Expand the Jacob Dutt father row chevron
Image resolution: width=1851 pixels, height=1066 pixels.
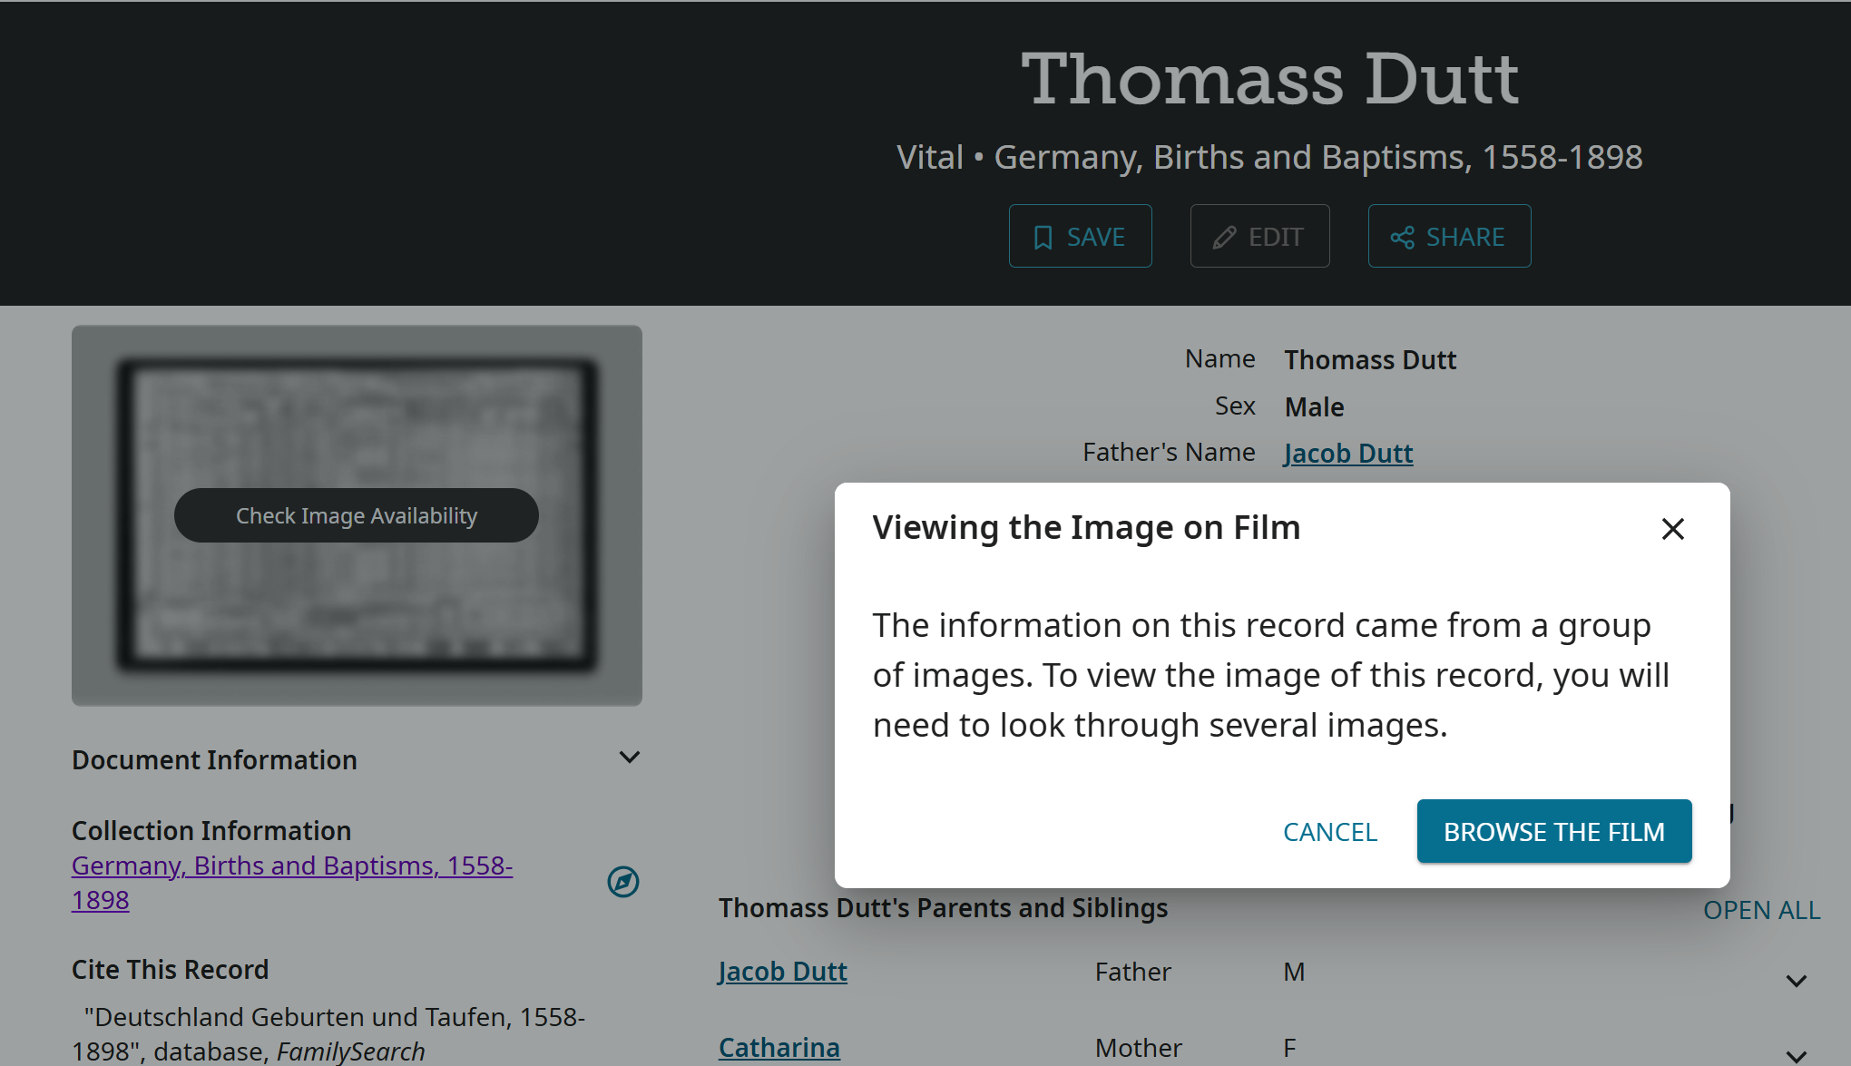pyautogui.click(x=1796, y=981)
